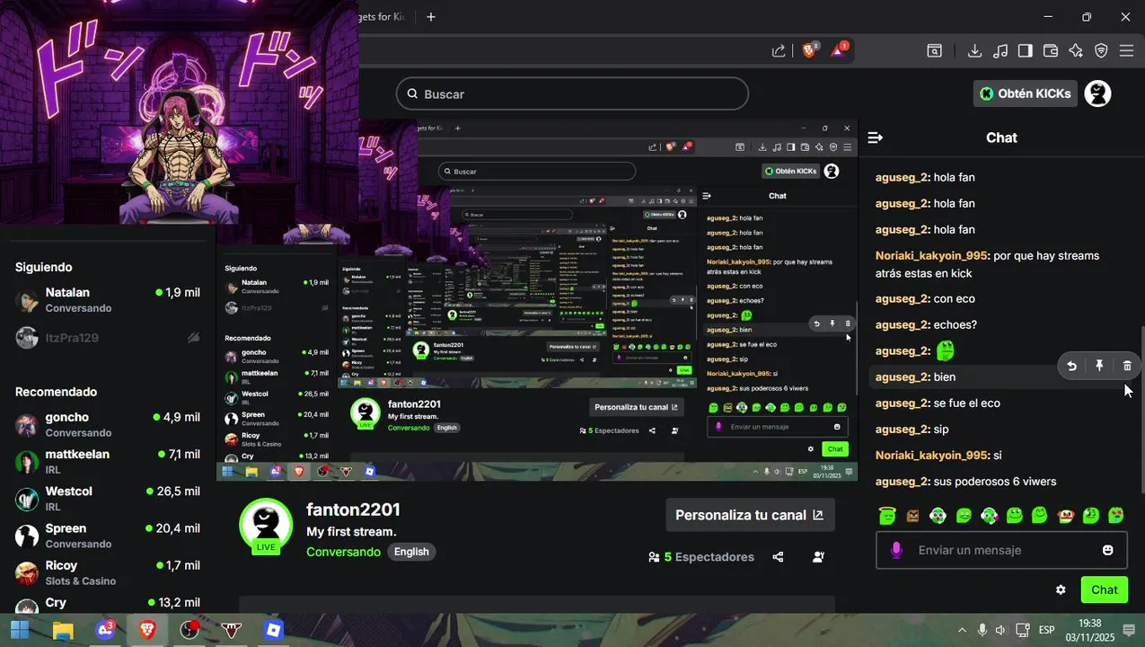Open the clock showing 19:38
Image resolution: width=1145 pixels, height=647 pixels.
1089,630
